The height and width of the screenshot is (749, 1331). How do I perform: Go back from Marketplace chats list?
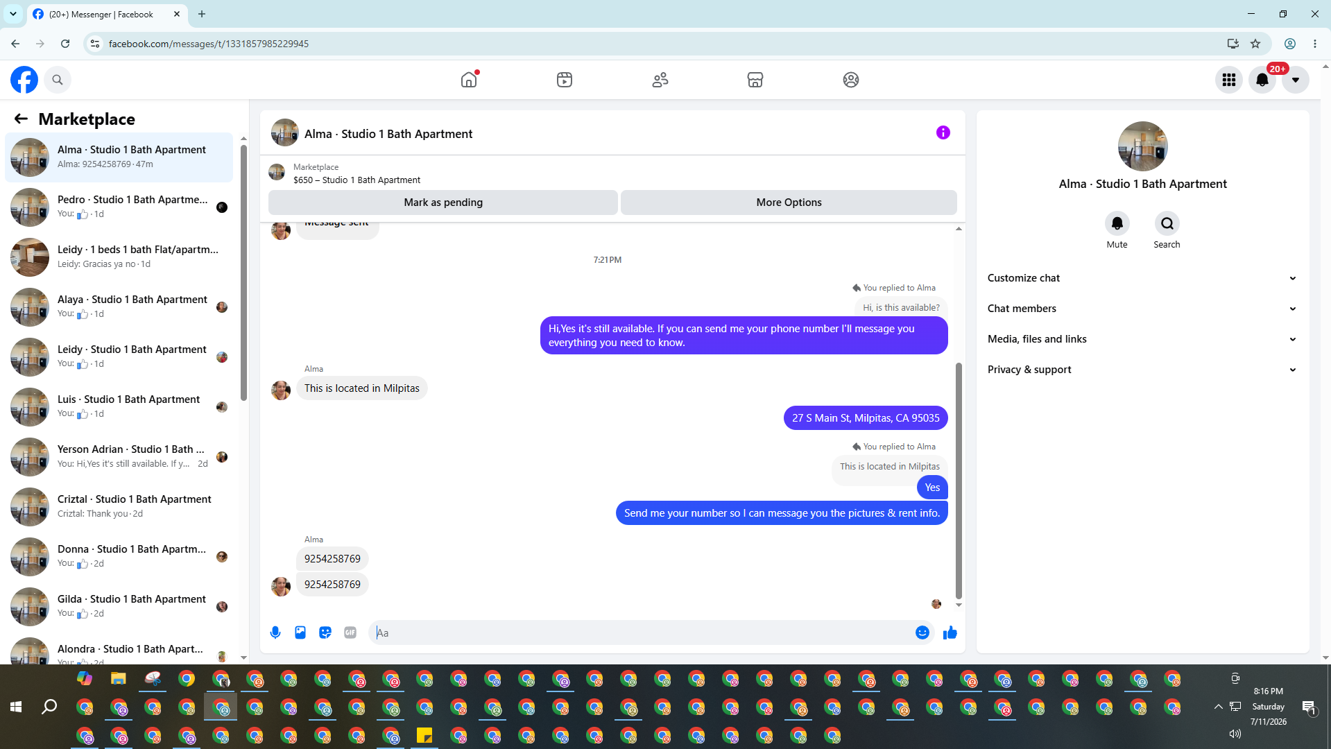21,119
